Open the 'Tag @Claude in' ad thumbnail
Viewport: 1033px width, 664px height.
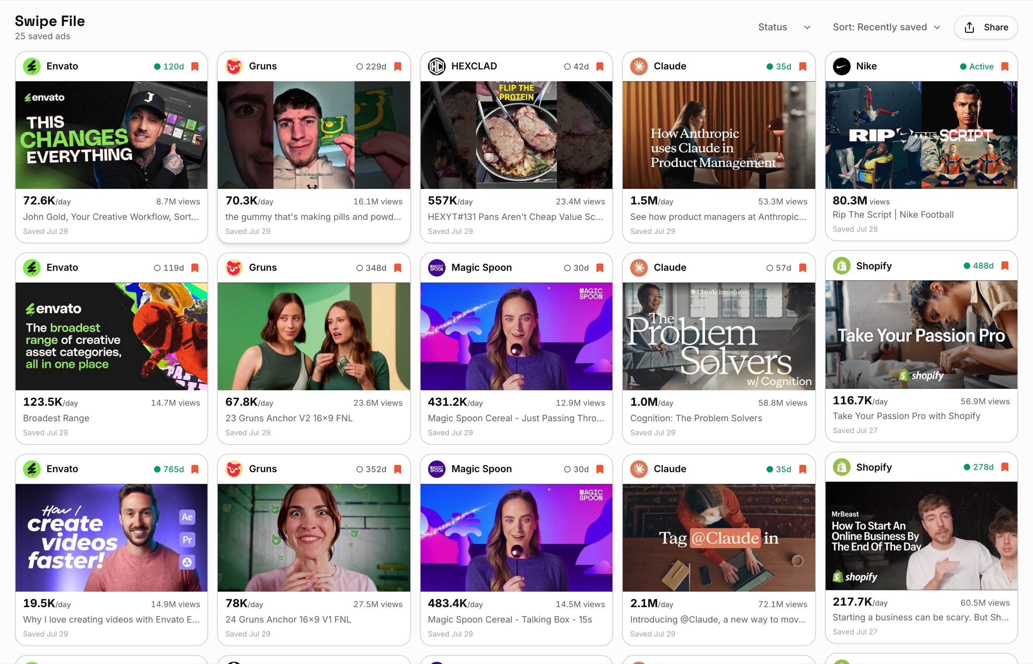point(719,537)
